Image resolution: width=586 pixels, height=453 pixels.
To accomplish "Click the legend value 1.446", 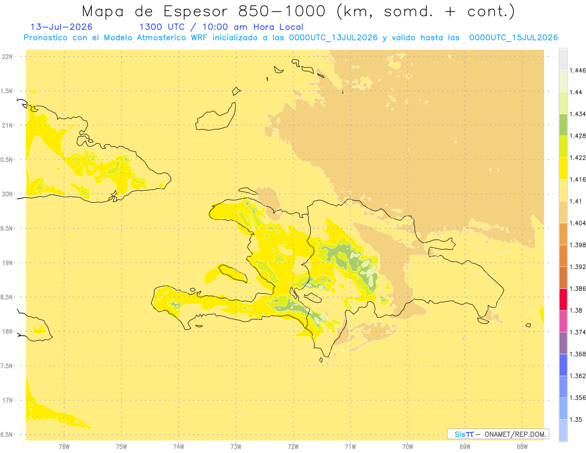I will click(578, 70).
